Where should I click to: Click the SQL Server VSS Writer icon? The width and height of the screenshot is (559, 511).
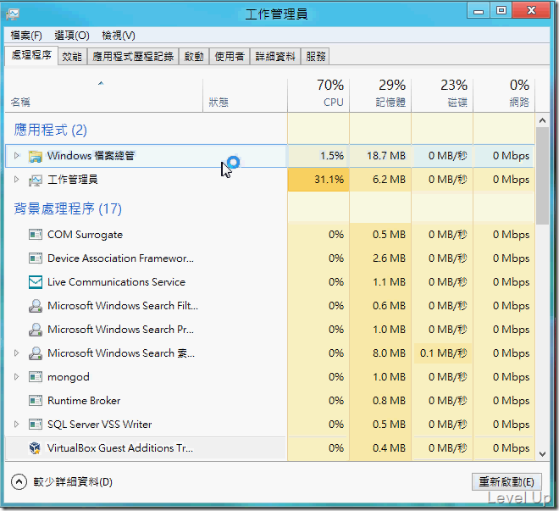pyautogui.click(x=36, y=425)
